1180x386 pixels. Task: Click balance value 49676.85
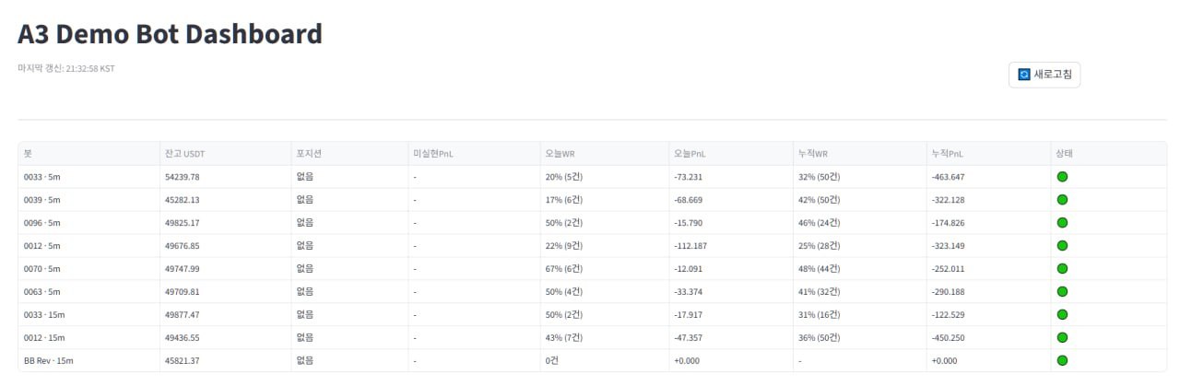click(183, 246)
